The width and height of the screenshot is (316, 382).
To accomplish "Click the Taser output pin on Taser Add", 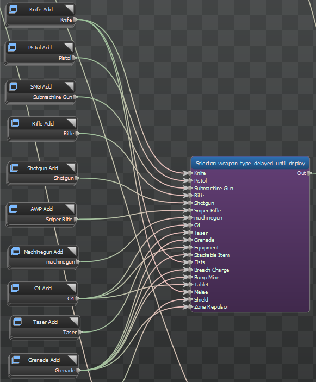I will [80, 332].
